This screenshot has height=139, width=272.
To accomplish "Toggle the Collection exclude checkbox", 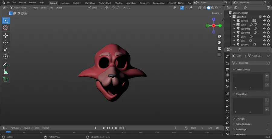I will point(260,17).
